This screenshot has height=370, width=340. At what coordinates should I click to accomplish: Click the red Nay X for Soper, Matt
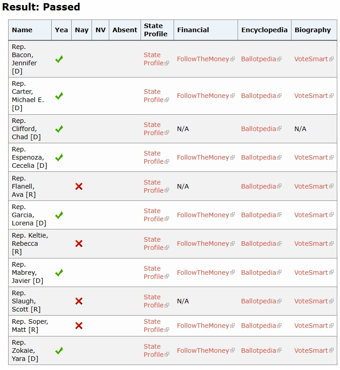[x=79, y=326]
